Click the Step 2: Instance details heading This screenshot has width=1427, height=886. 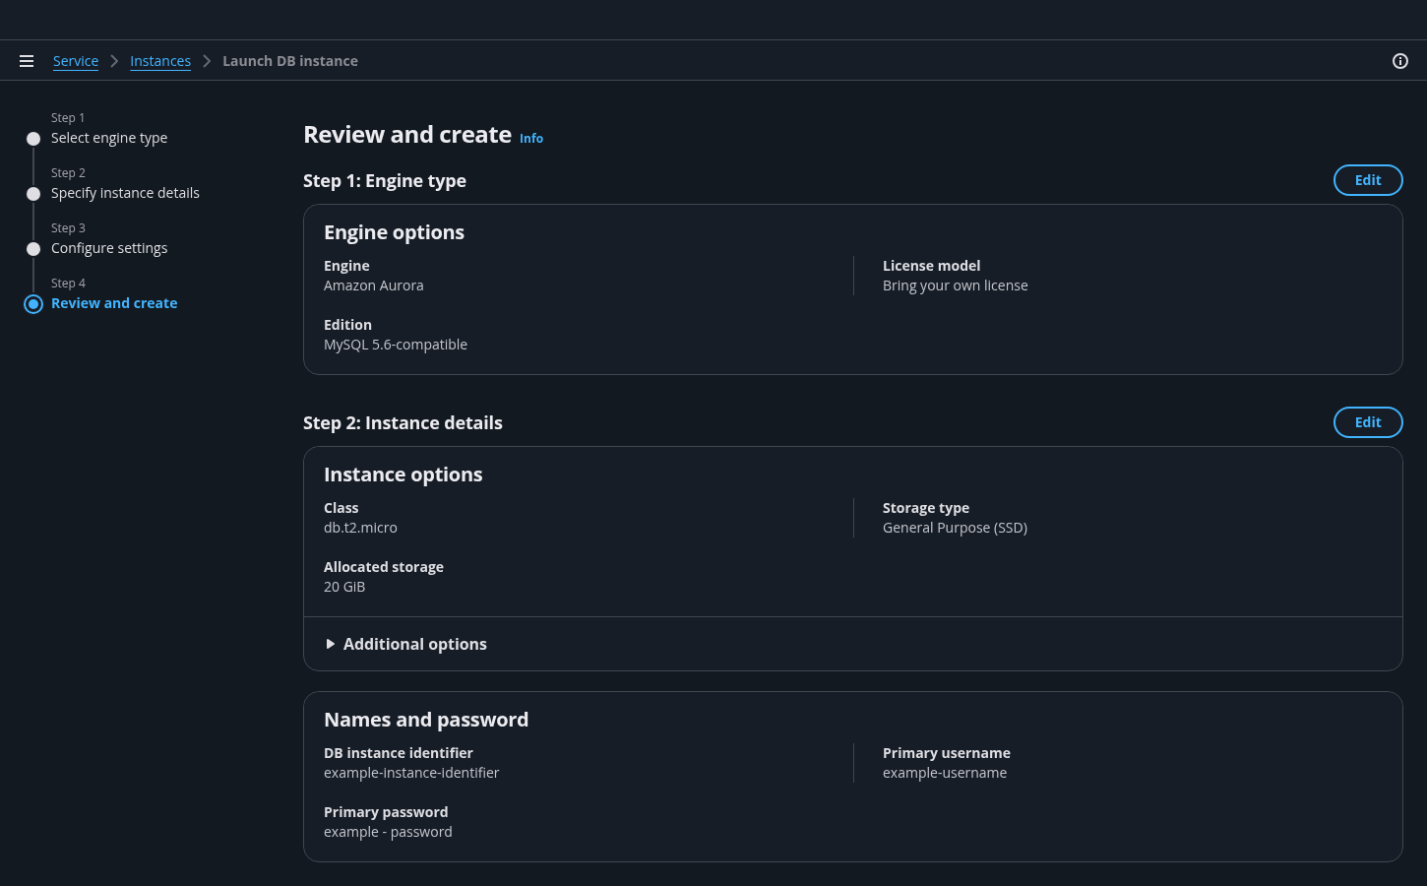403,423
